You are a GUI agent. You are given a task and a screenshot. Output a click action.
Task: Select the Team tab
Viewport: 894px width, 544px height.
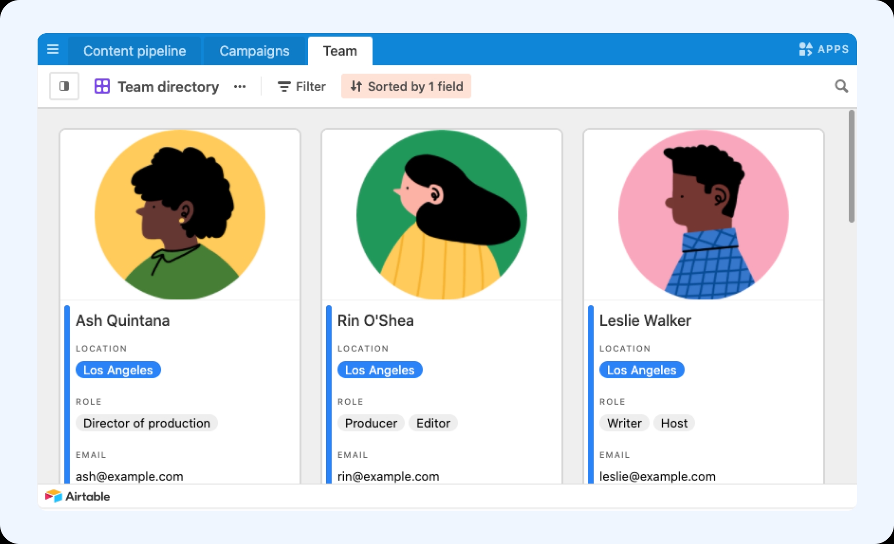click(340, 51)
